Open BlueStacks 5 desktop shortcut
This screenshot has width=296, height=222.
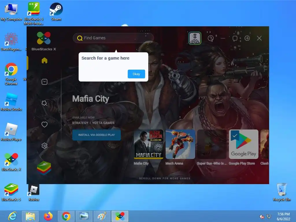(11, 192)
